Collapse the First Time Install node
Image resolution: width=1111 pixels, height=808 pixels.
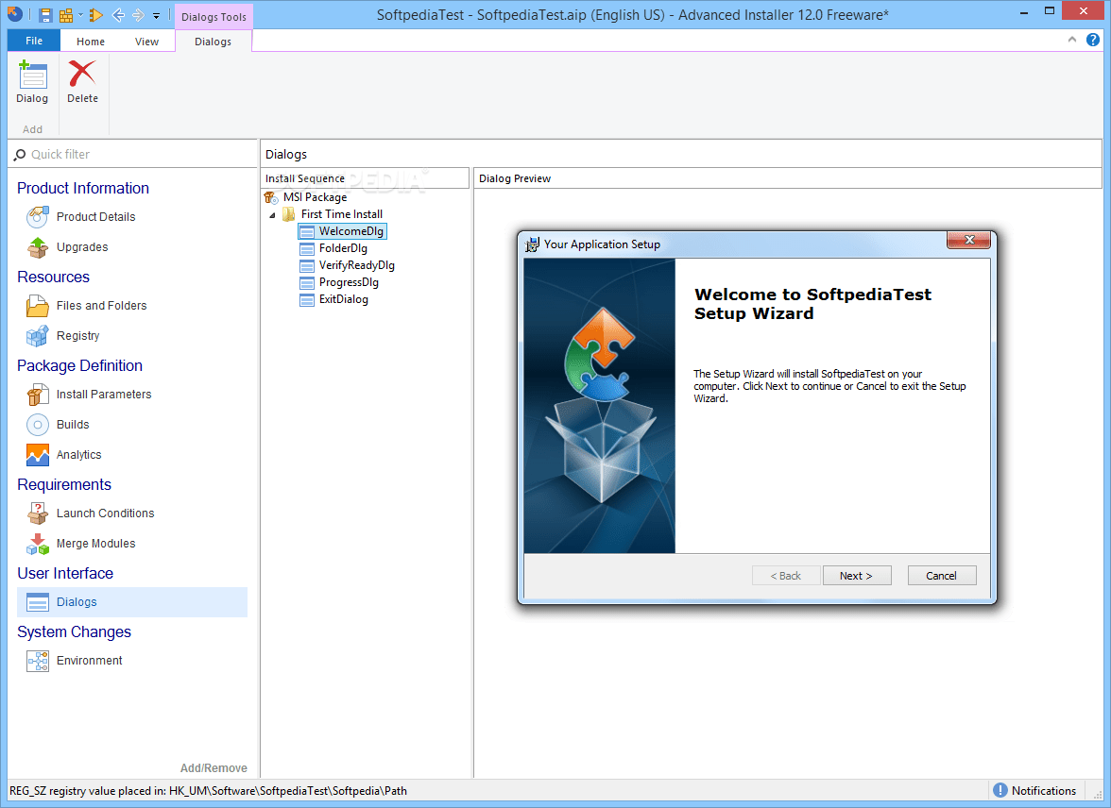[x=272, y=213]
